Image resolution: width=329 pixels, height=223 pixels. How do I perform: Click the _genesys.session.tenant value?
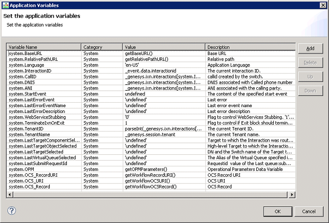click(150, 135)
